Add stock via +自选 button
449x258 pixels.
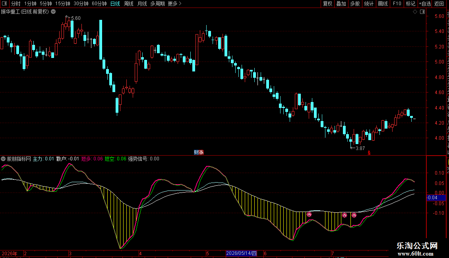pos(425,4)
